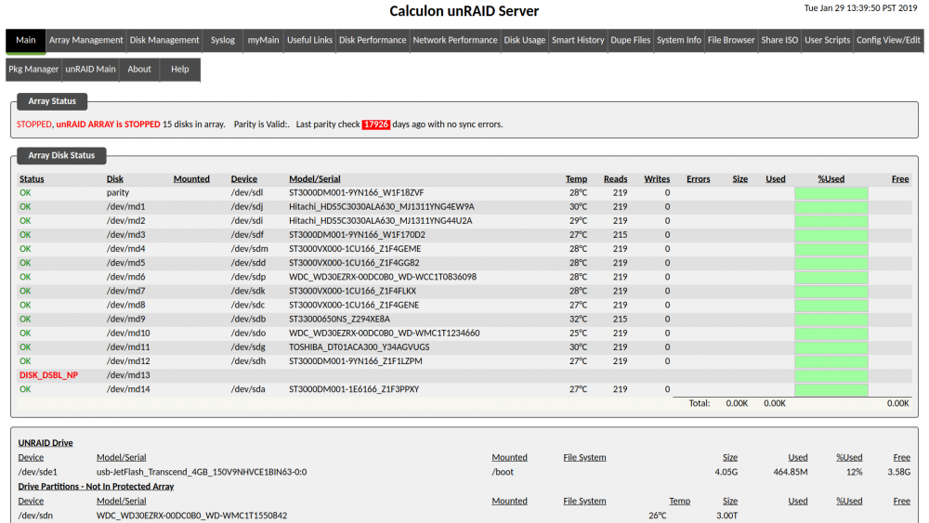929x523 pixels.
Task: Open Disk Management tab
Action: [x=164, y=40]
